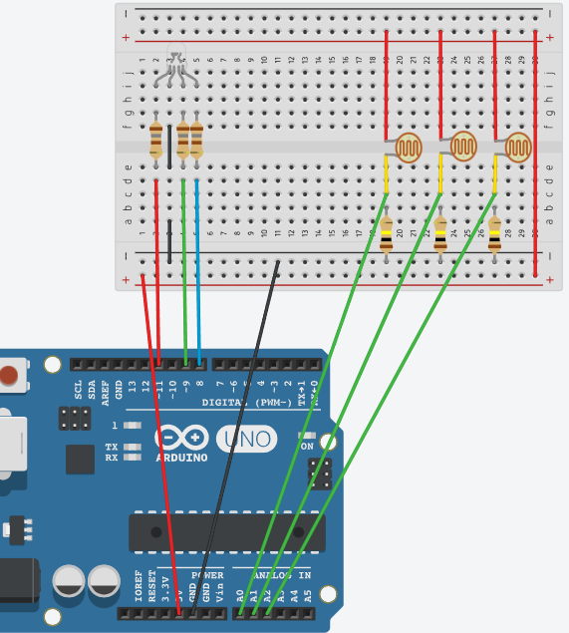The height and width of the screenshot is (633, 569).
Task: Click the six-pin header below SCL/SDA
Action: click(75, 419)
